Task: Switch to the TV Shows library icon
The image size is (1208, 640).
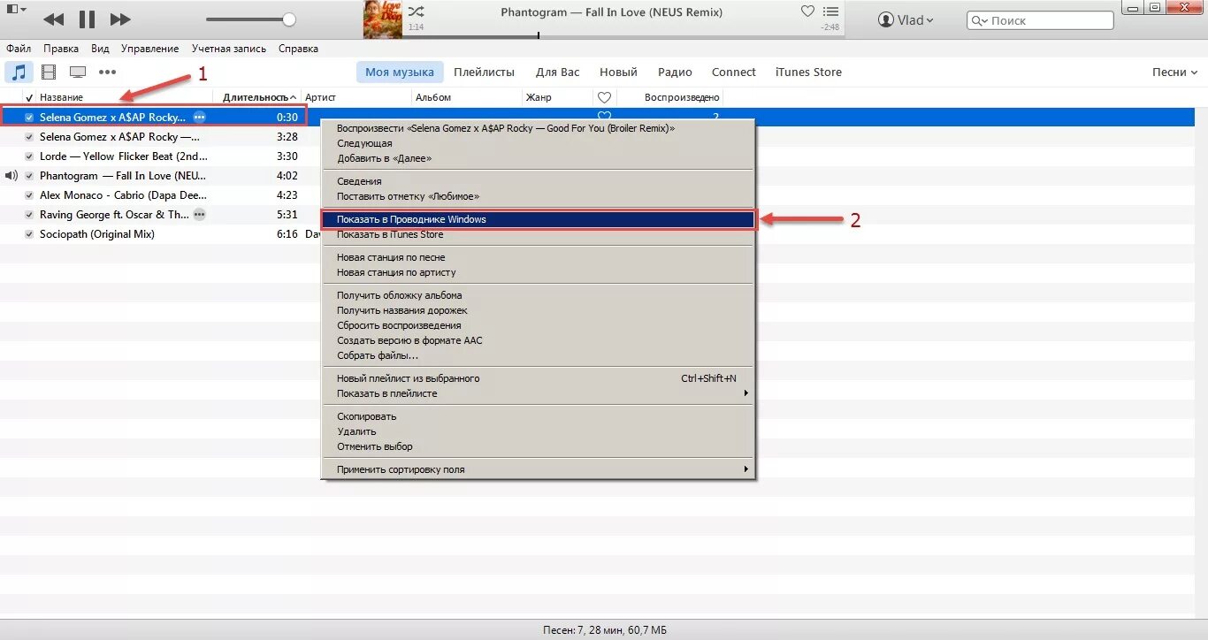Action: click(78, 72)
